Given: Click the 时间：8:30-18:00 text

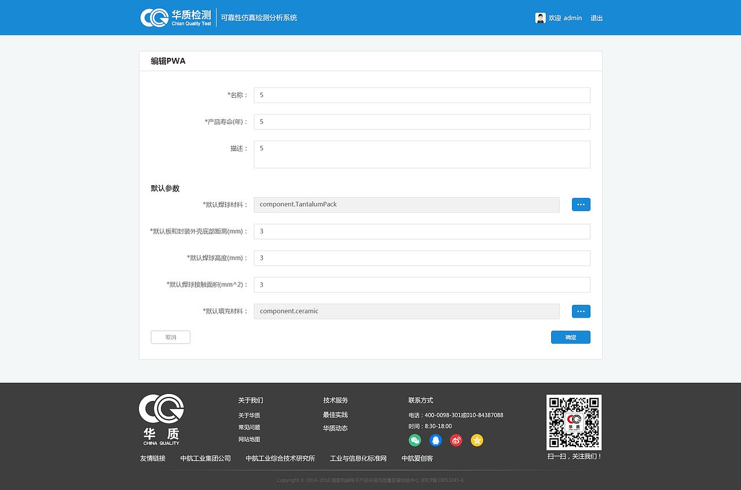Looking at the screenshot, I should point(430,426).
